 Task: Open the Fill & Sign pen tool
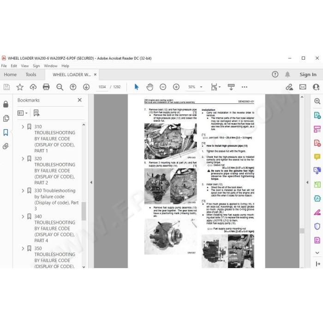(x=317, y=212)
